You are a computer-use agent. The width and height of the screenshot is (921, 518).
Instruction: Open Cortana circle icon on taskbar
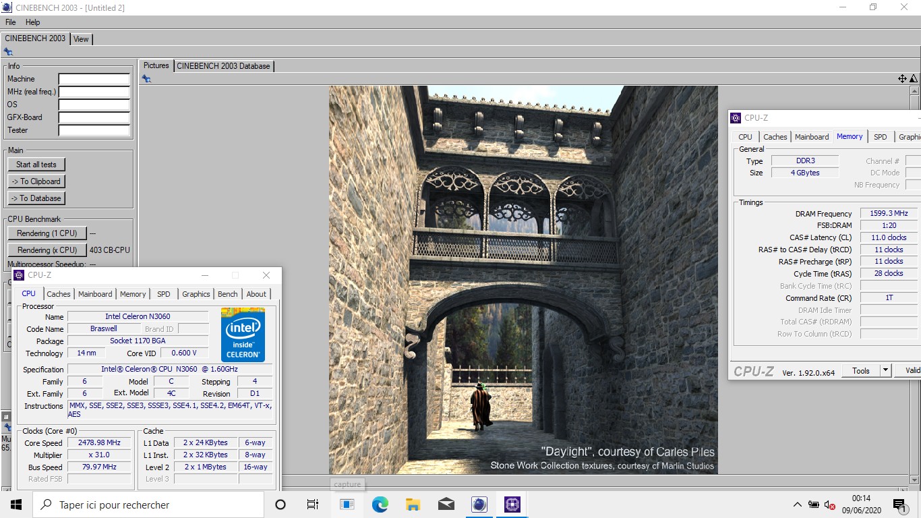pos(280,505)
